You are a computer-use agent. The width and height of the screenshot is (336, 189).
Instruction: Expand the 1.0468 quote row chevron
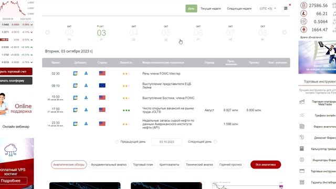(31, 25)
